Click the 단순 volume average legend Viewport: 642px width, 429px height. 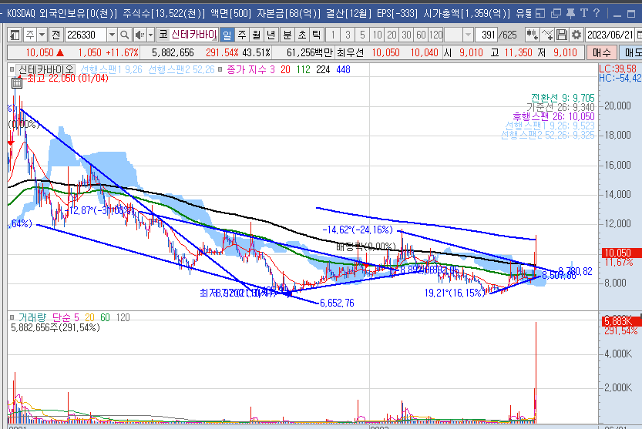click(x=66, y=317)
